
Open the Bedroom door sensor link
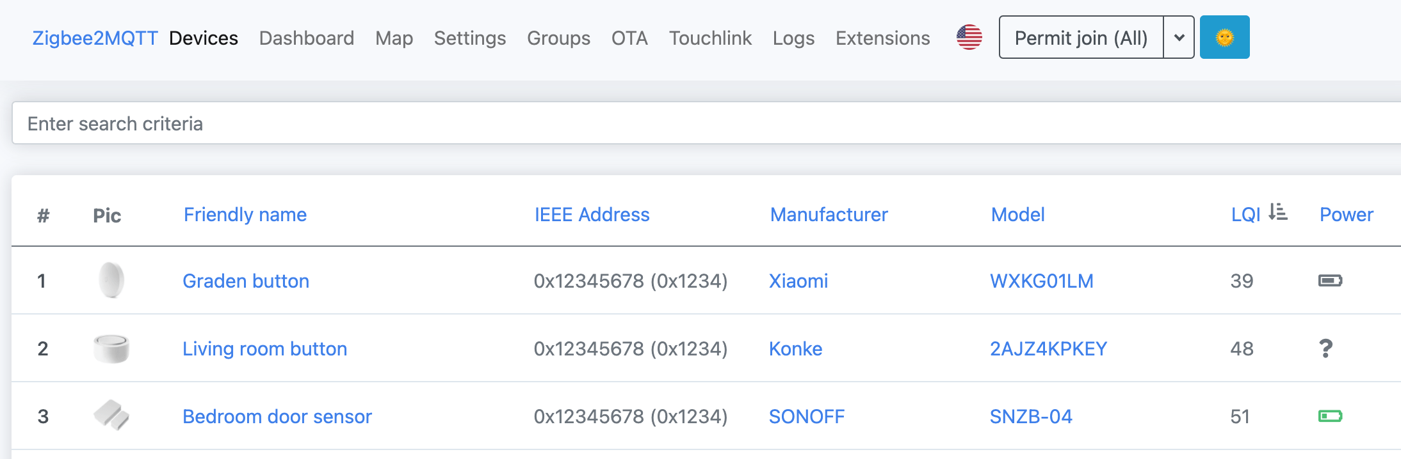click(277, 417)
